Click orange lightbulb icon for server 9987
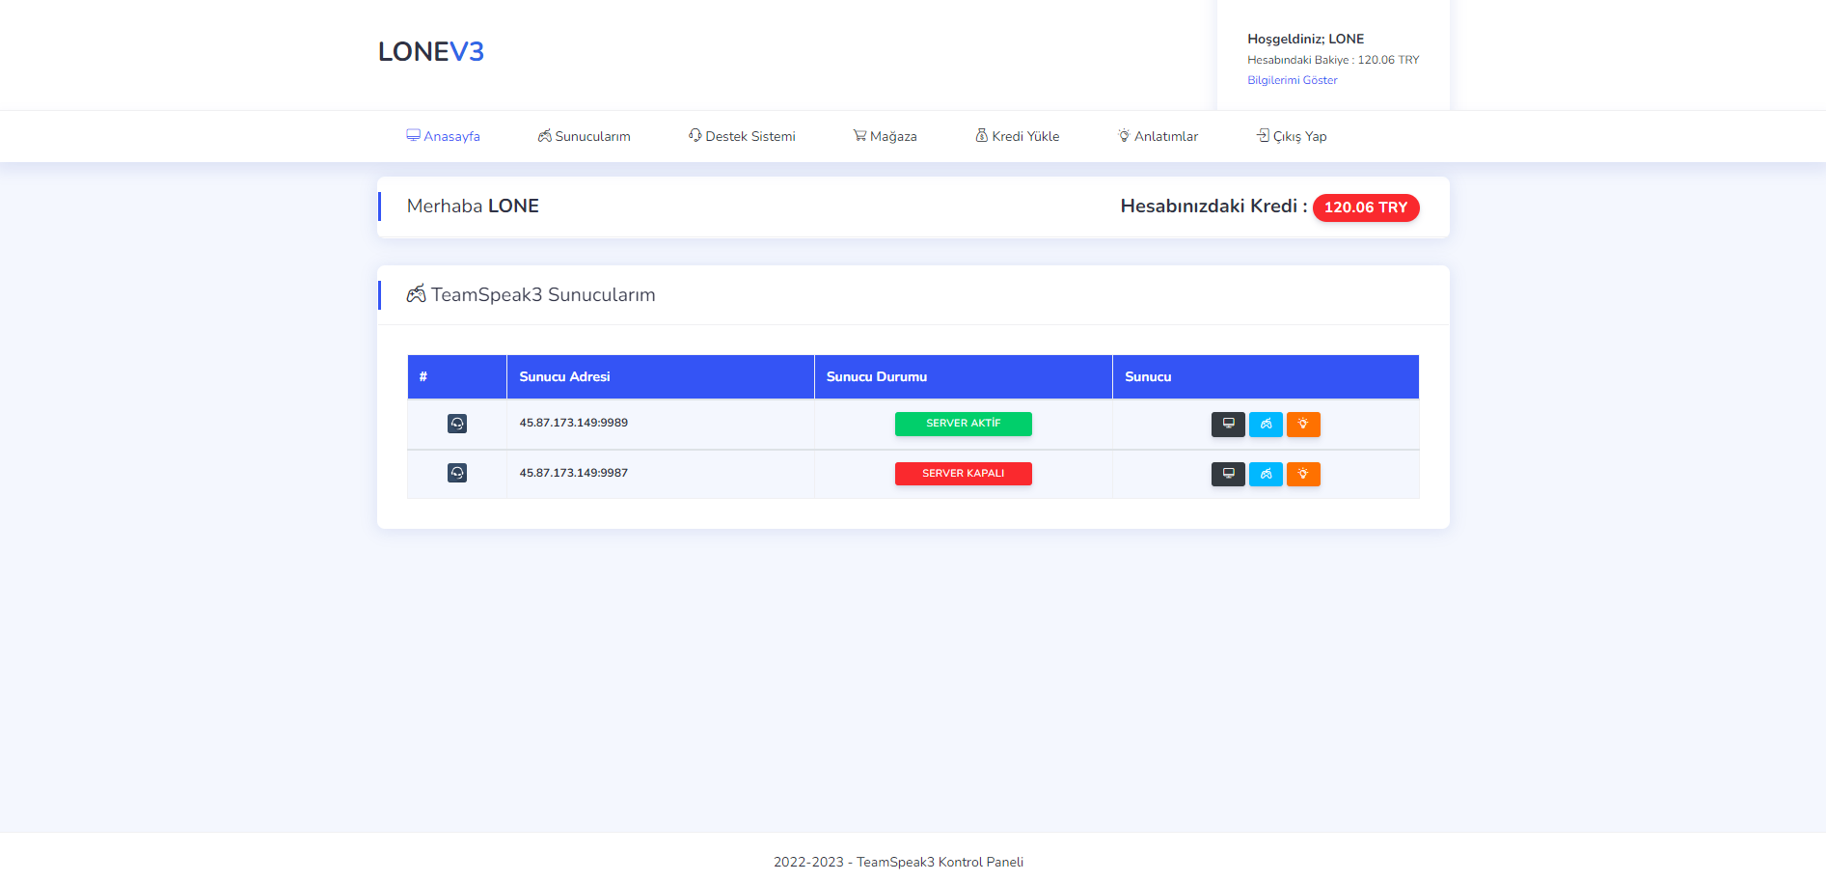This screenshot has height=881, width=1826. 1303,474
